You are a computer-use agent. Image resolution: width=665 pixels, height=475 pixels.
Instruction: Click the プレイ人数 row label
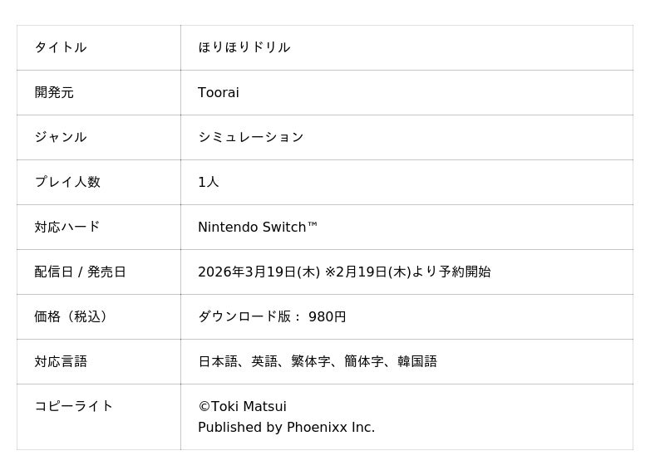[x=67, y=182]
